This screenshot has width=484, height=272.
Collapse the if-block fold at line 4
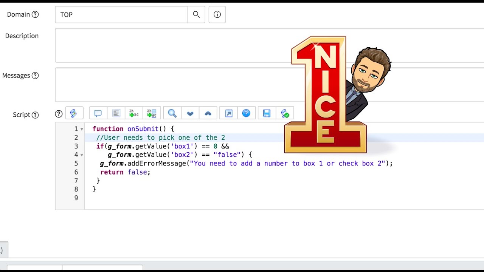click(x=82, y=155)
